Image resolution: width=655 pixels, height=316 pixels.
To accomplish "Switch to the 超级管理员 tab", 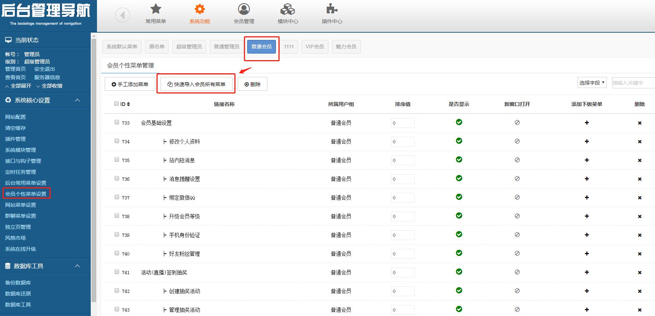I will pyautogui.click(x=189, y=47).
